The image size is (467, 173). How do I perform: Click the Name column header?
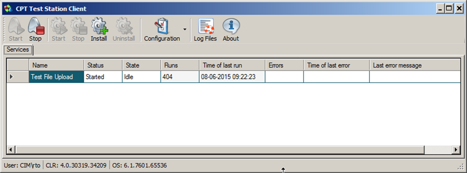pyautogui.click(x=56, y=65)
